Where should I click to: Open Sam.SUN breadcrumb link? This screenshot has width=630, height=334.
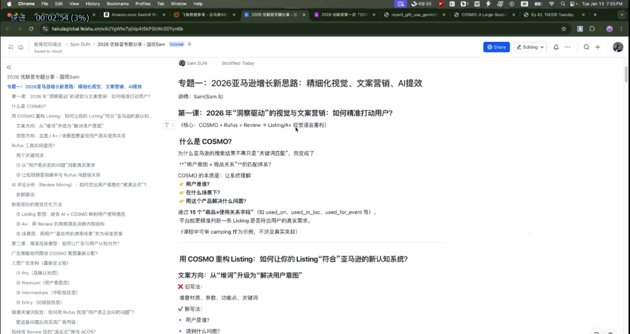tap(80, 44)
